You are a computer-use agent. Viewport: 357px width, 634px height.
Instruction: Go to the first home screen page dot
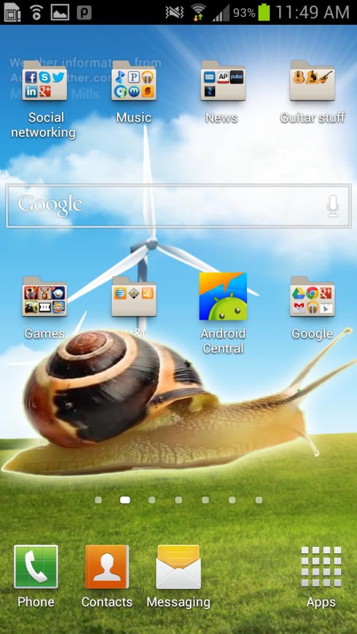98,500
